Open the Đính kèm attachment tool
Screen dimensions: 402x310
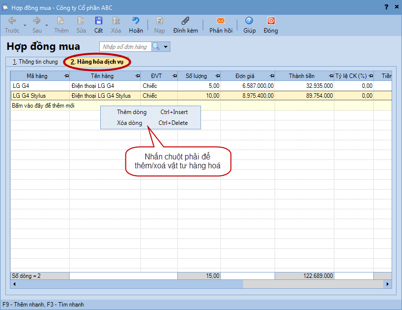[x=185, y=21]
